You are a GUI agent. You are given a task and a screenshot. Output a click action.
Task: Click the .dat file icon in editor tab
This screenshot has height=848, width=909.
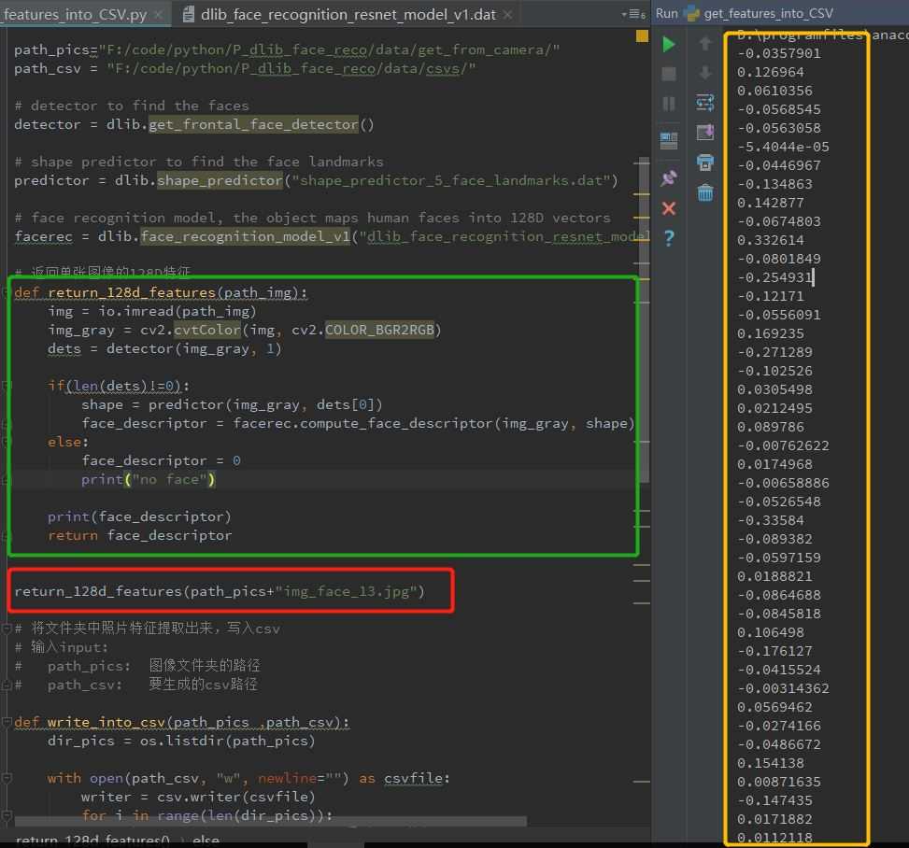point(189,15)
